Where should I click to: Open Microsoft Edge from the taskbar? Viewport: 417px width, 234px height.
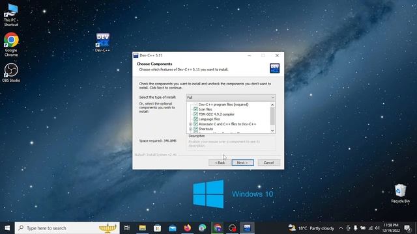tap(203, 228)
